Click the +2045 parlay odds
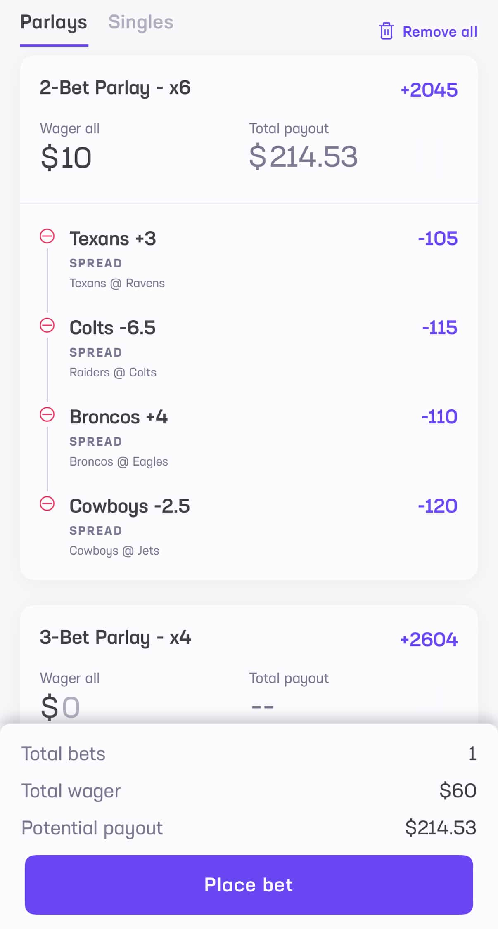The image size is (498, 929). click(x=429, y=90)
